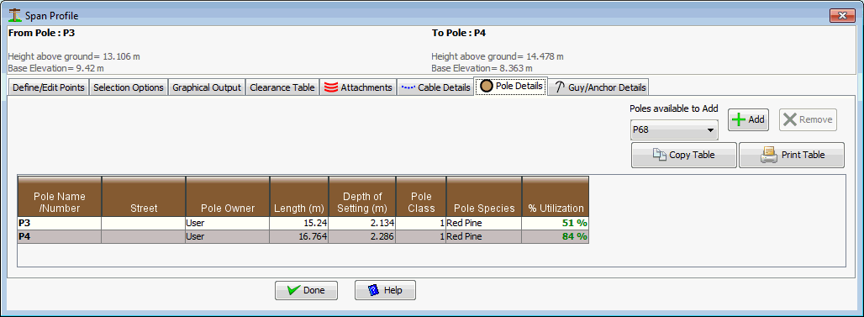This screenshot has width=864, height=317.
Task: Click the Guy/Anchor Details tab icon
Action: coord(559,87)
